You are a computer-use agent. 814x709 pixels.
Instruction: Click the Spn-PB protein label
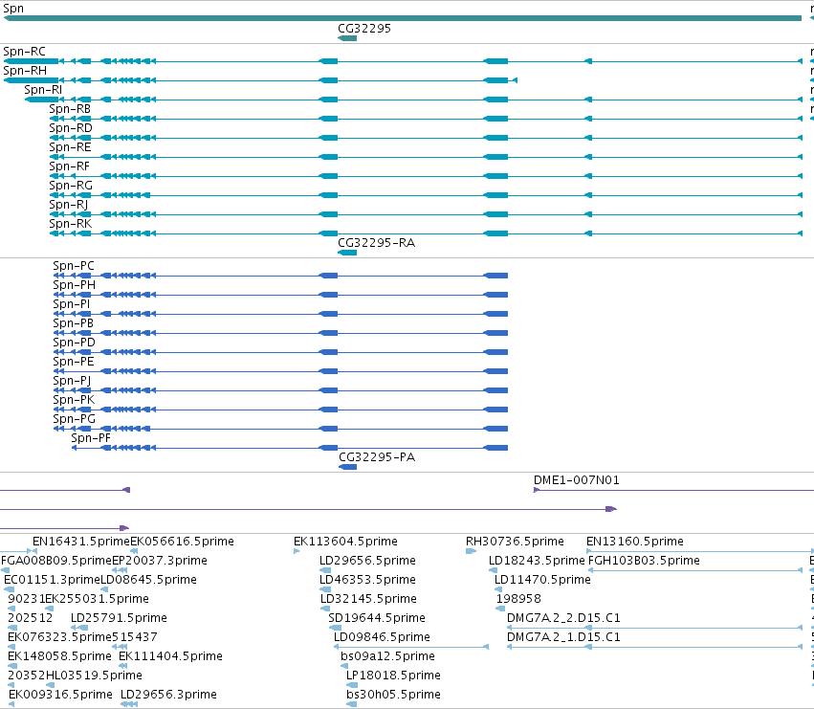pos(74,323)
